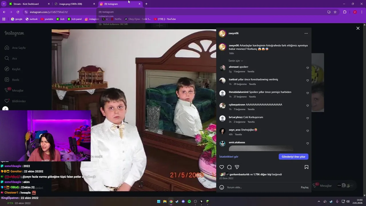Open the '1.796 diğer kişi' likes list

[x=263, y=175]
